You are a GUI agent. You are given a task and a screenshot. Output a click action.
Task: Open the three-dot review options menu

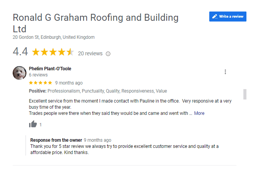click(225, 72)
